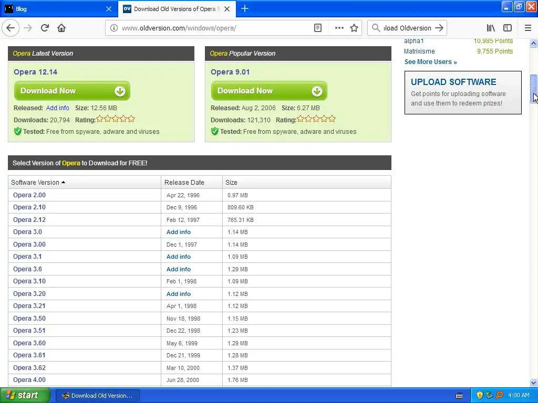Close the Download Old Versions tab
The height and width of the screenshot is (403, 538).
(227, 9)
